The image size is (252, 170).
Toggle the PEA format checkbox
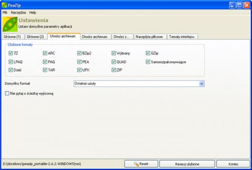[x=79, y=62]
